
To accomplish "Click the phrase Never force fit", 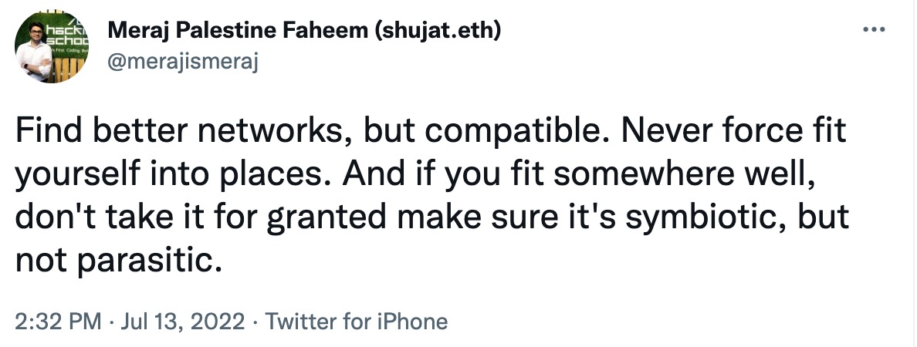I will pos(734,131).
